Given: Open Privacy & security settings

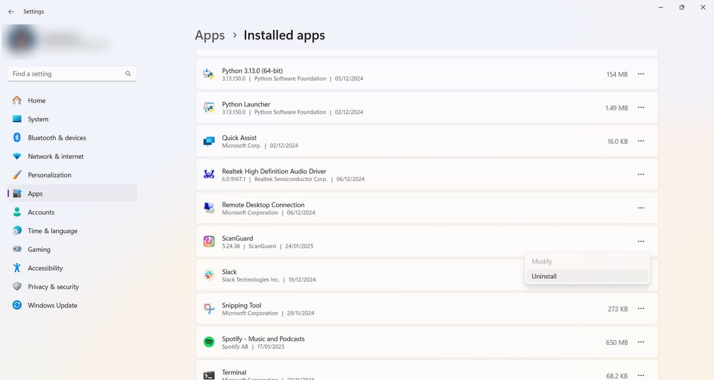Looking at the screenshot, I should 72,286.
